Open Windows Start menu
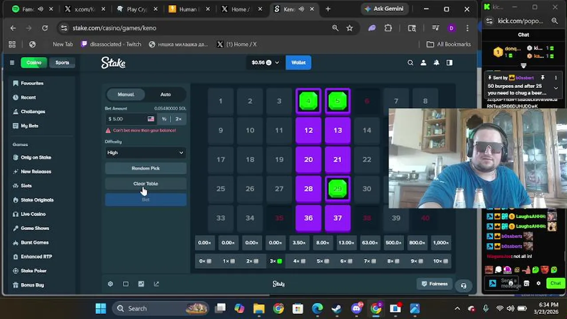 pos(101,308)
